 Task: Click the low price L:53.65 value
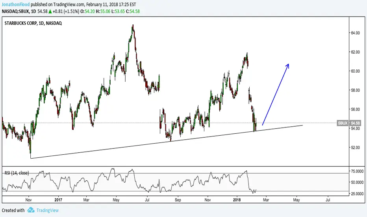click(118, 11)
